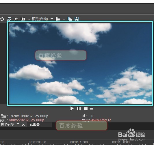The width and height of the screenshot is (154, 145).
Task: Pause the video preview
Action: click(79, 109)
